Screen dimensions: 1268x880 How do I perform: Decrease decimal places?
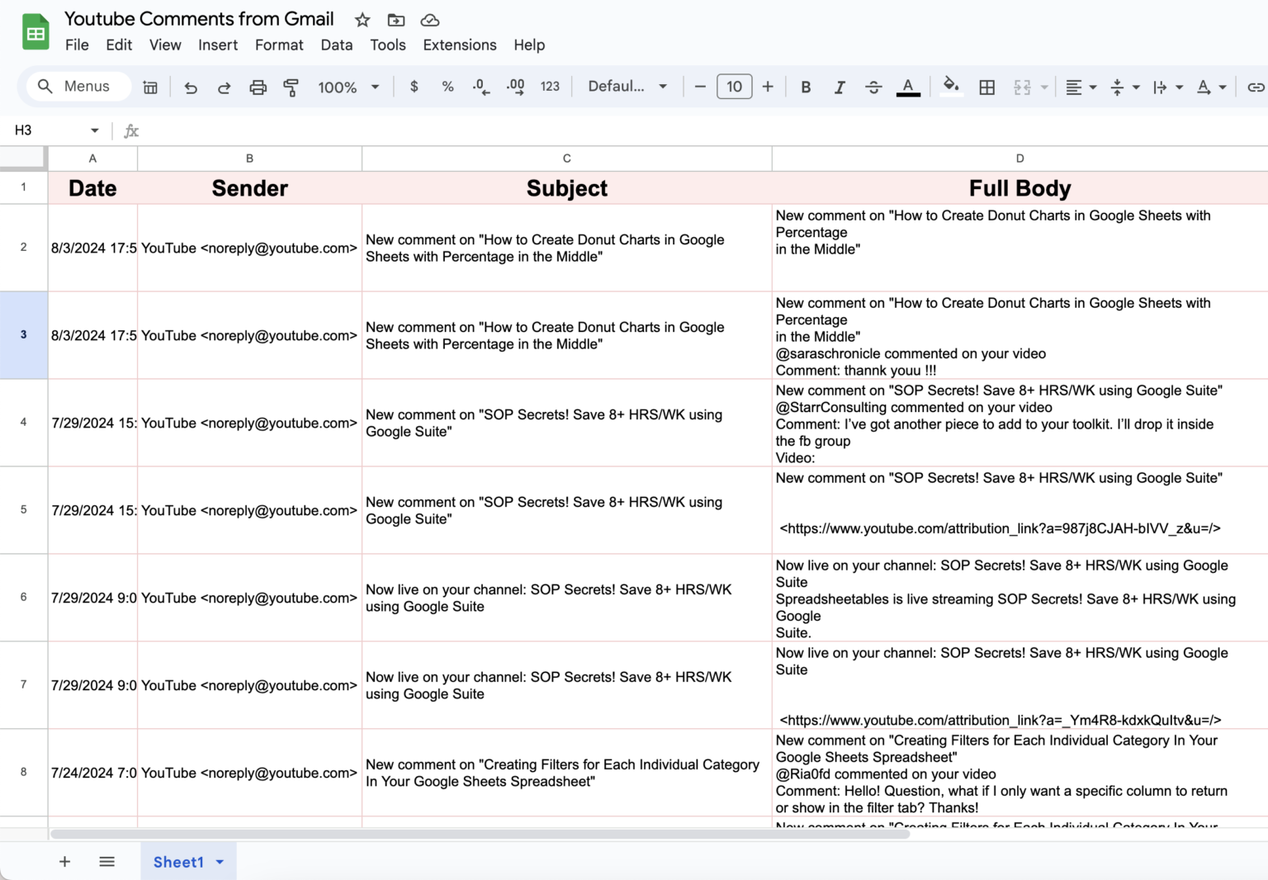481,86
